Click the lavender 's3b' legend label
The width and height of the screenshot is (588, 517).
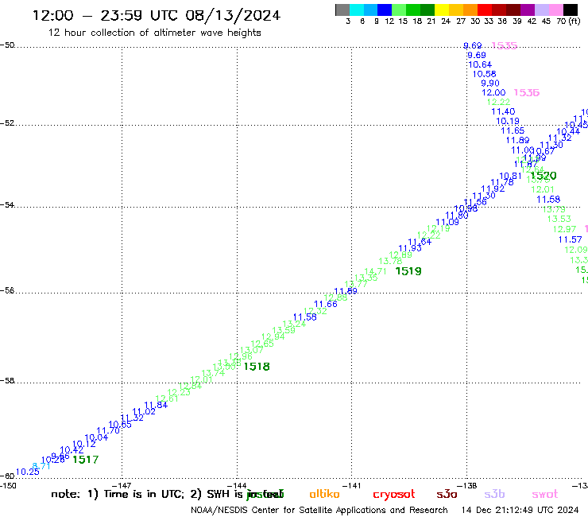(494, 494)
